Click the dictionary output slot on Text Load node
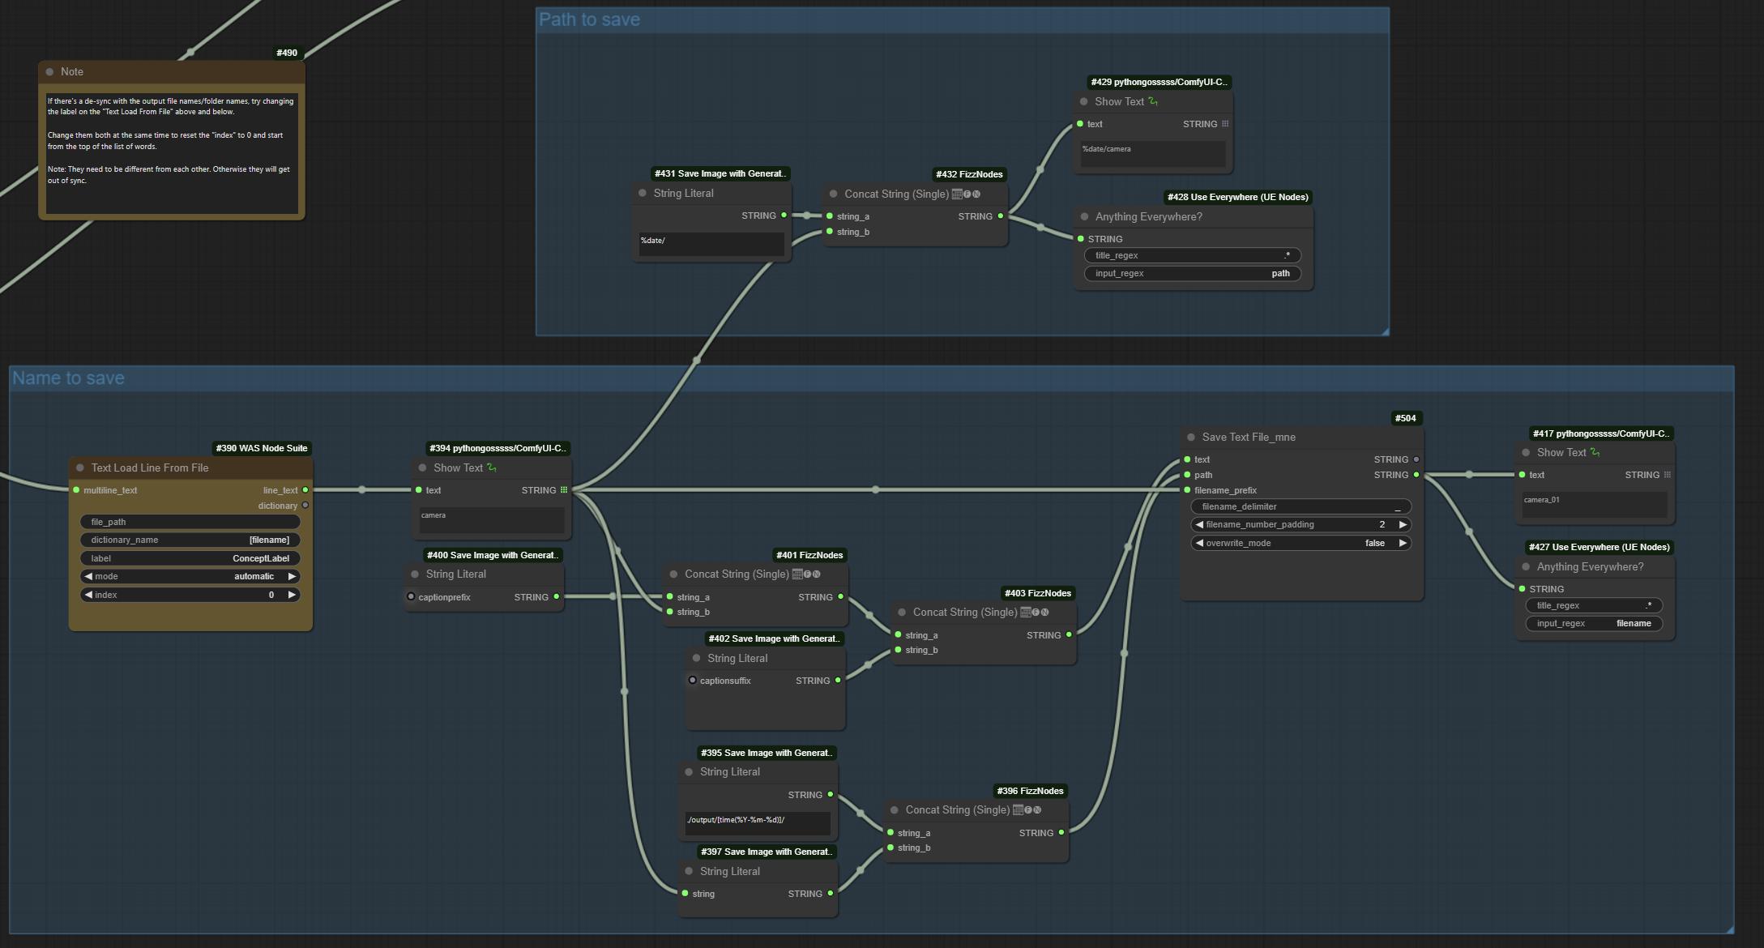Screen dimensions: 1764x948 point(305,506)
